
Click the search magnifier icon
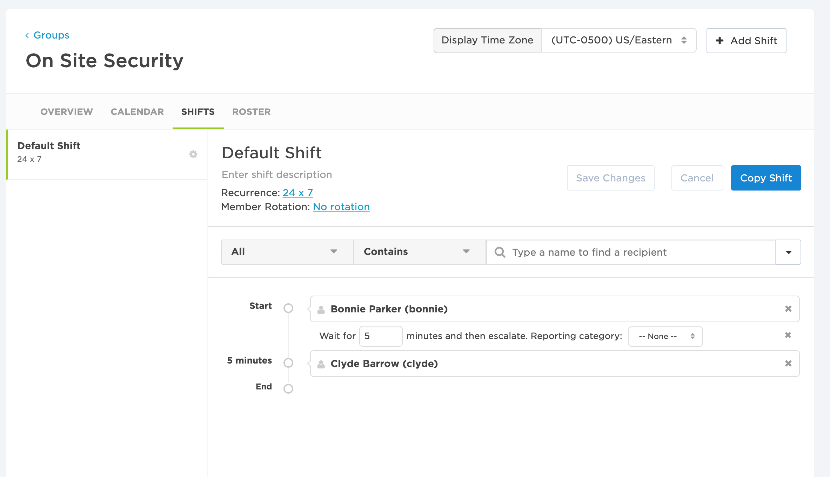[500, 252]
